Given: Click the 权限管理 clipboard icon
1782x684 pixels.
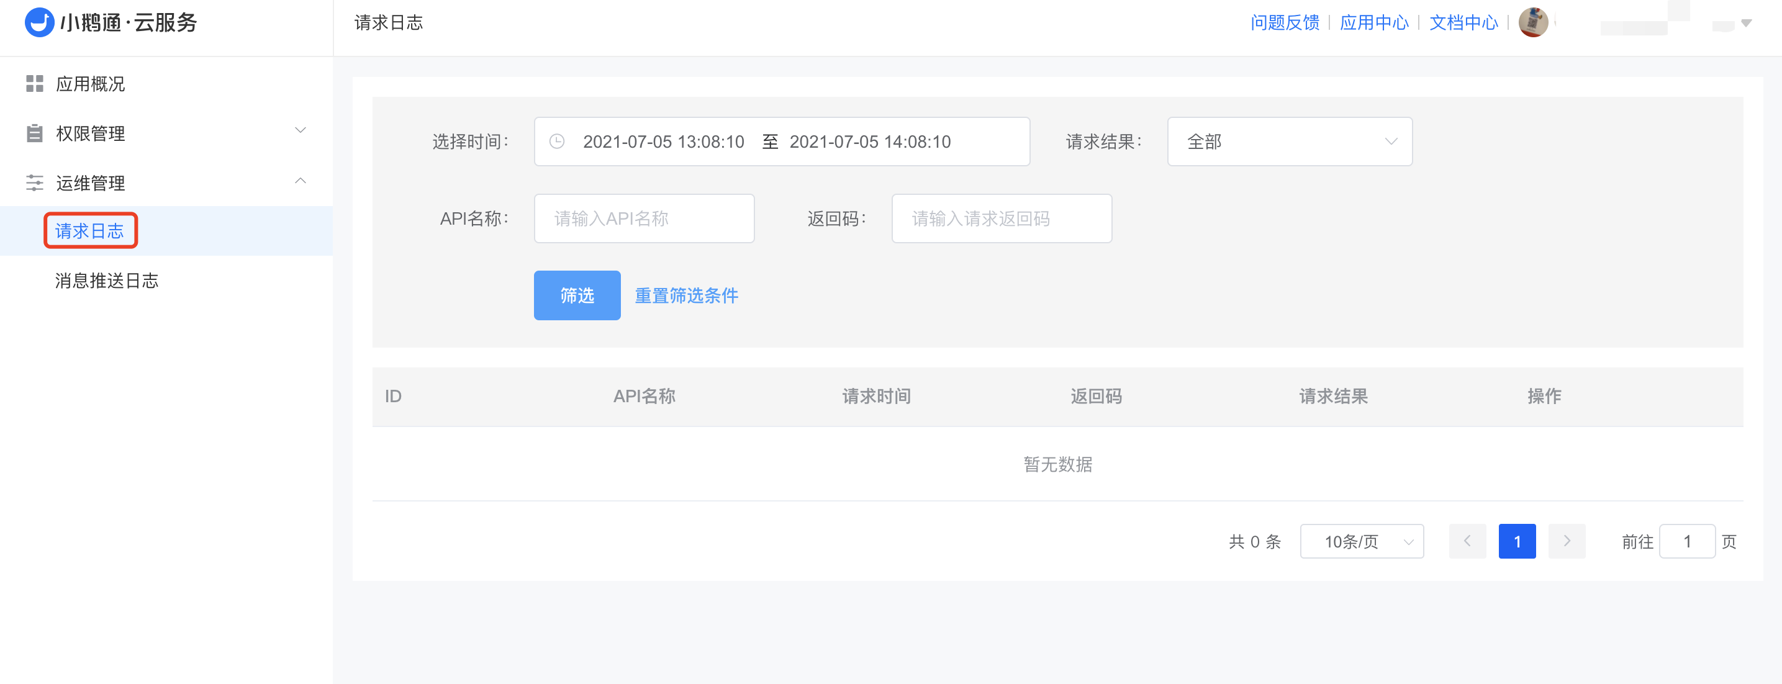Looking at the screenshot, I should (35, 133).
